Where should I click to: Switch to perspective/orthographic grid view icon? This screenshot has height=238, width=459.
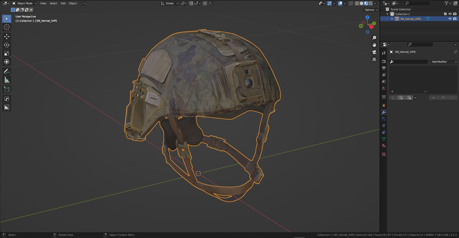[x=374, y=59]
